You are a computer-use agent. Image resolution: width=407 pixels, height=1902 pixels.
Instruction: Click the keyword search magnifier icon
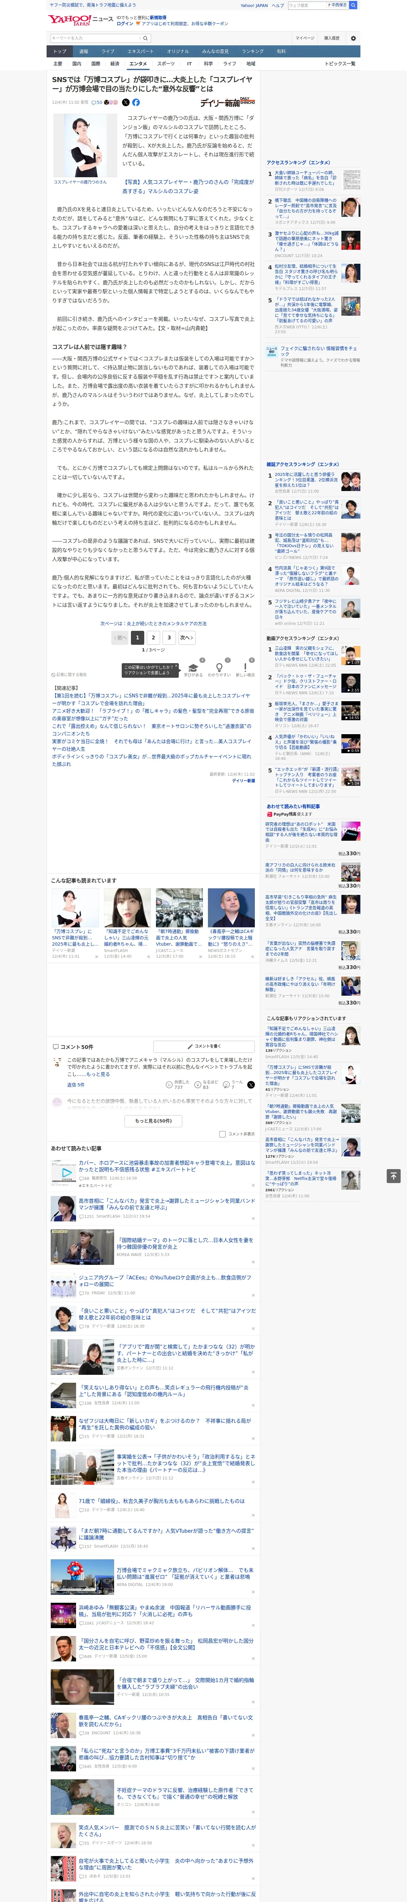click(x=145, y=38)
